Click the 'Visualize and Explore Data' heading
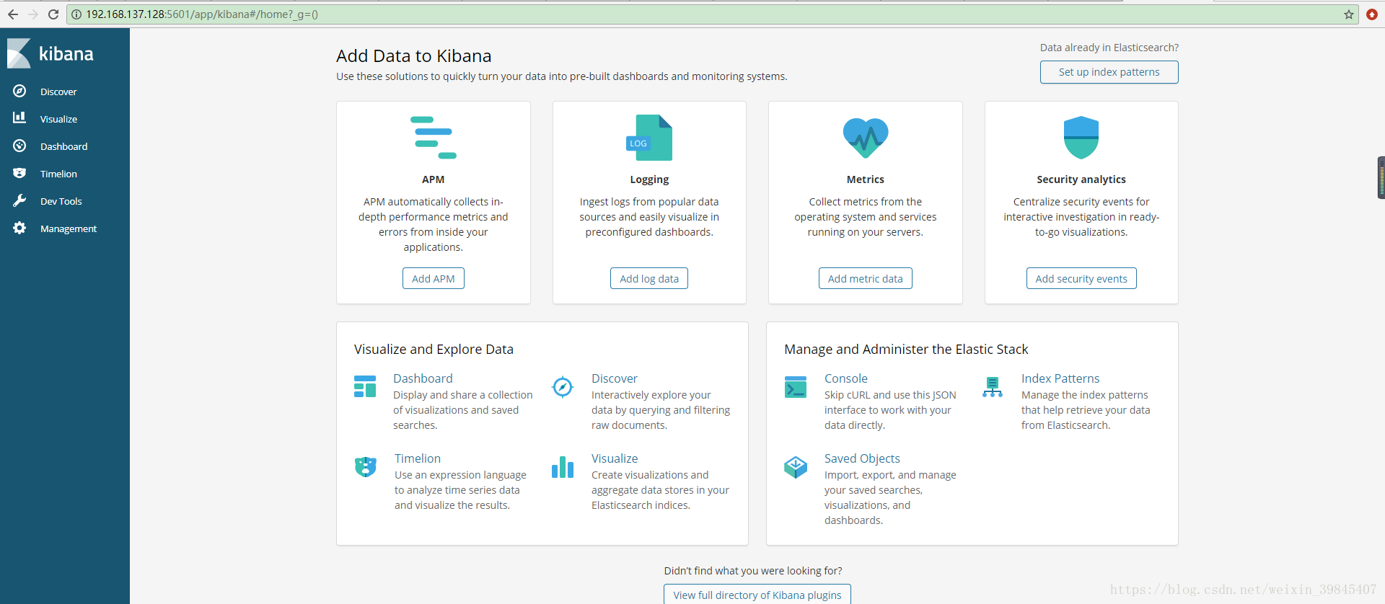1385x604 pixels. point(434,350)
